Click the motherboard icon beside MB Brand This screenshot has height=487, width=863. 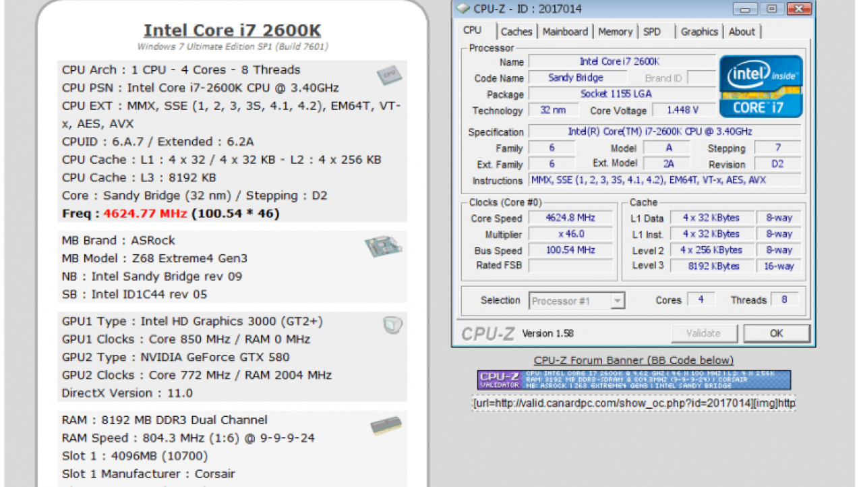click(384, 246)
